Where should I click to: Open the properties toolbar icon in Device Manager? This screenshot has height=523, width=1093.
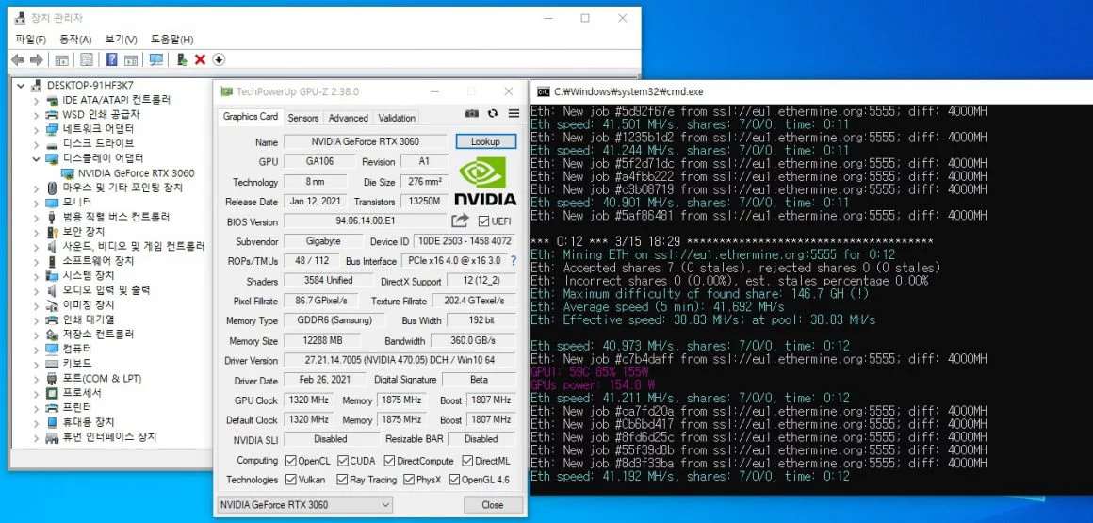[x=87, y=60]
